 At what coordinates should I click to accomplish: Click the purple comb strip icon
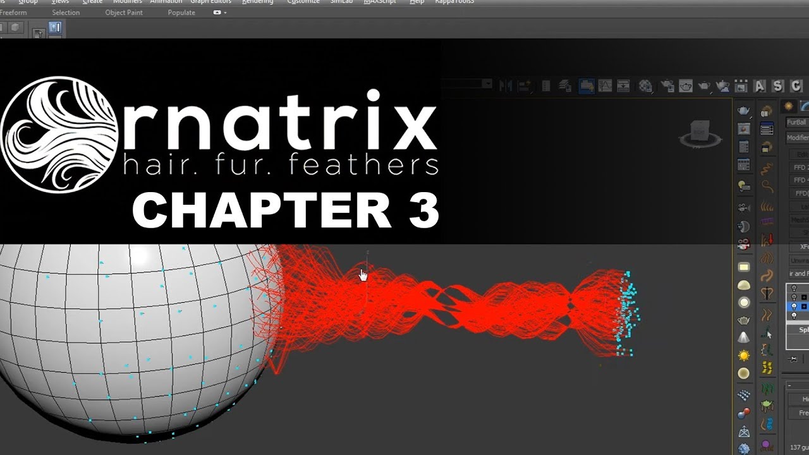click(x=767, y=222)
